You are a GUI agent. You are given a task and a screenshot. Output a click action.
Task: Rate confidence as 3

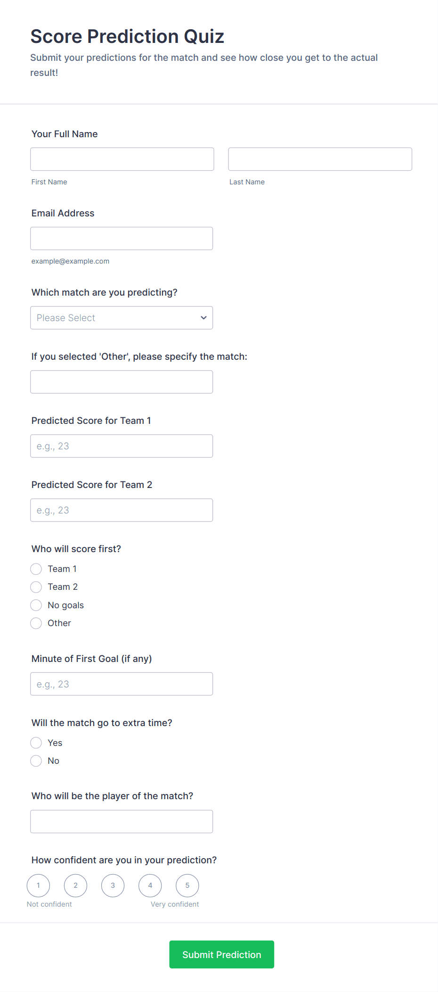113,885
